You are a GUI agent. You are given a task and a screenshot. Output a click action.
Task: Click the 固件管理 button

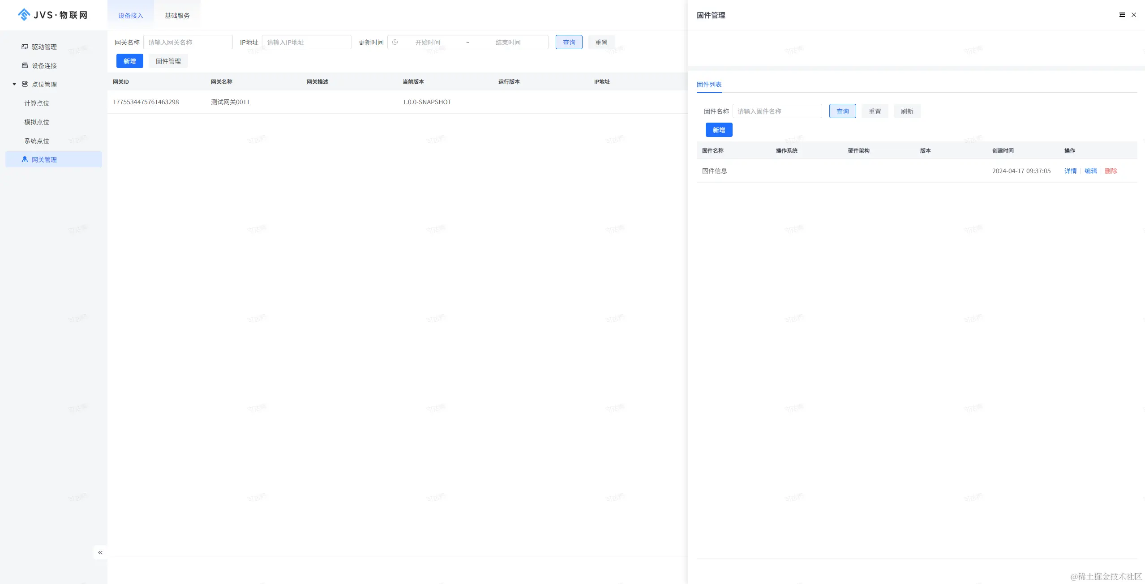168,61
